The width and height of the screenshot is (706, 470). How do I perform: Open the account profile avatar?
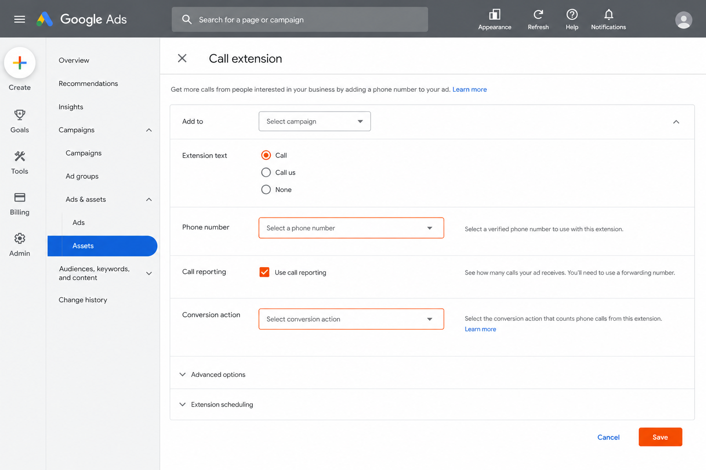pyautogui.click(x=683, y=20)
